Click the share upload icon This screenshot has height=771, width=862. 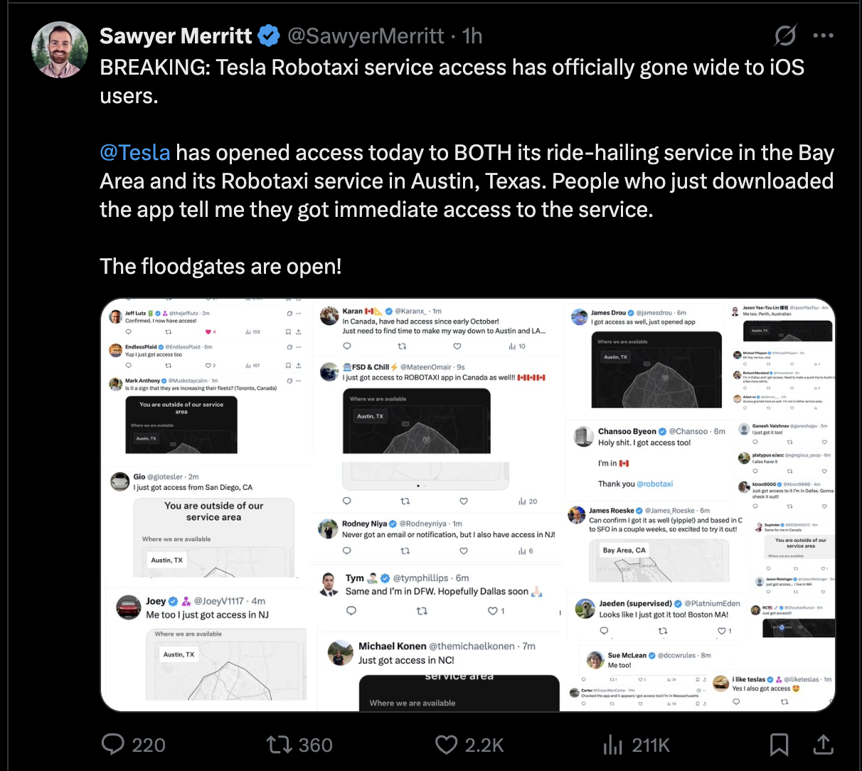click(x=823, y=745)
